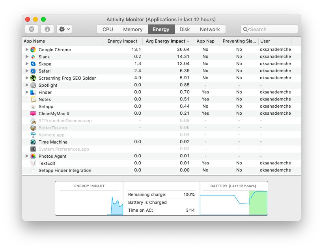This screenshot has height=250, width=323.
Task: Click the TextEdit document icon
Action: click(x=33, y=163)
